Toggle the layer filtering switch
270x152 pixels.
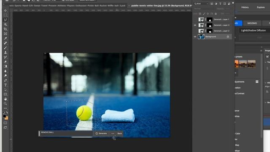233,3
